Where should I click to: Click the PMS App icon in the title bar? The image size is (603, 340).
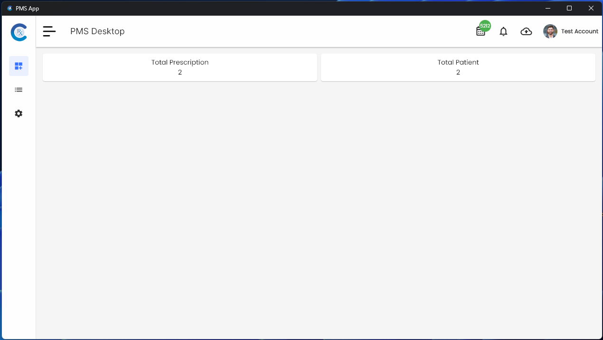[x=9, y=8]
